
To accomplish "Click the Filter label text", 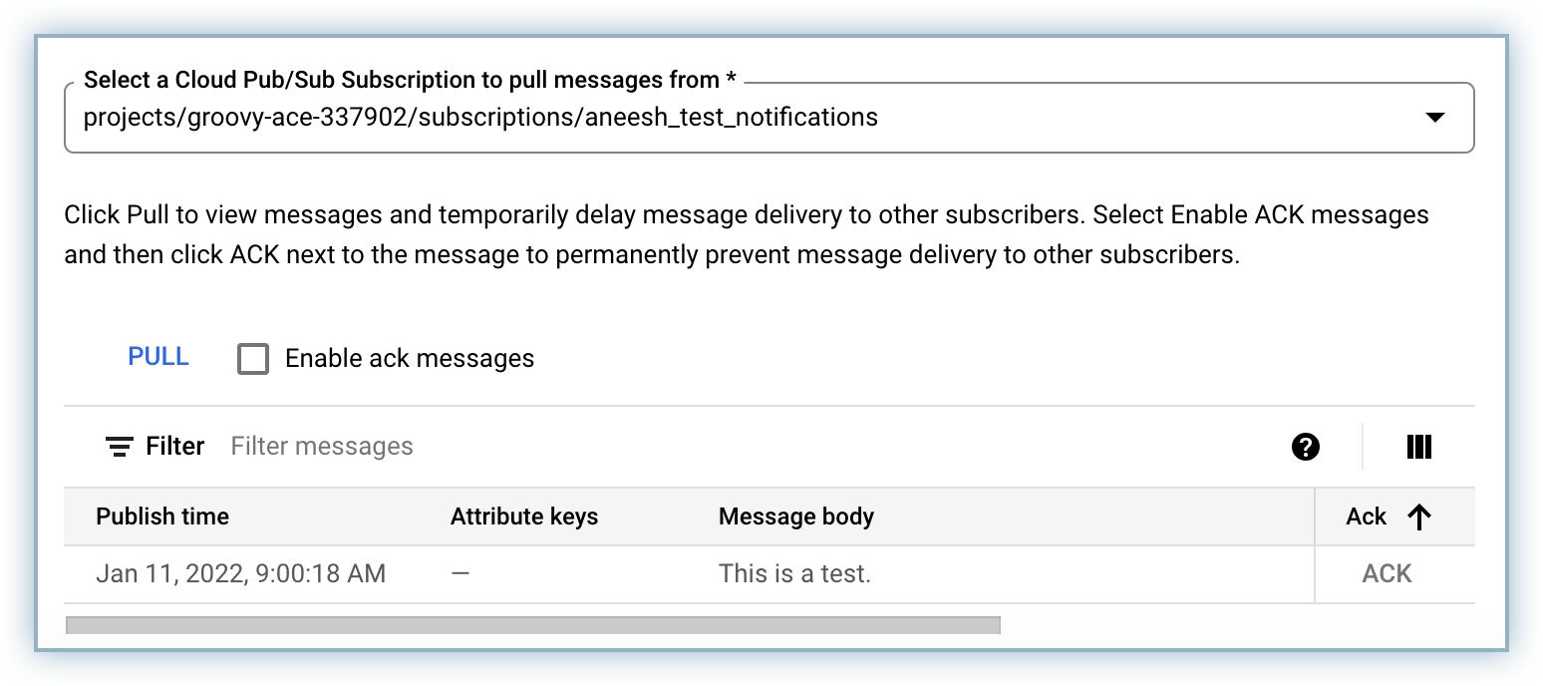I will coord(175,447).
